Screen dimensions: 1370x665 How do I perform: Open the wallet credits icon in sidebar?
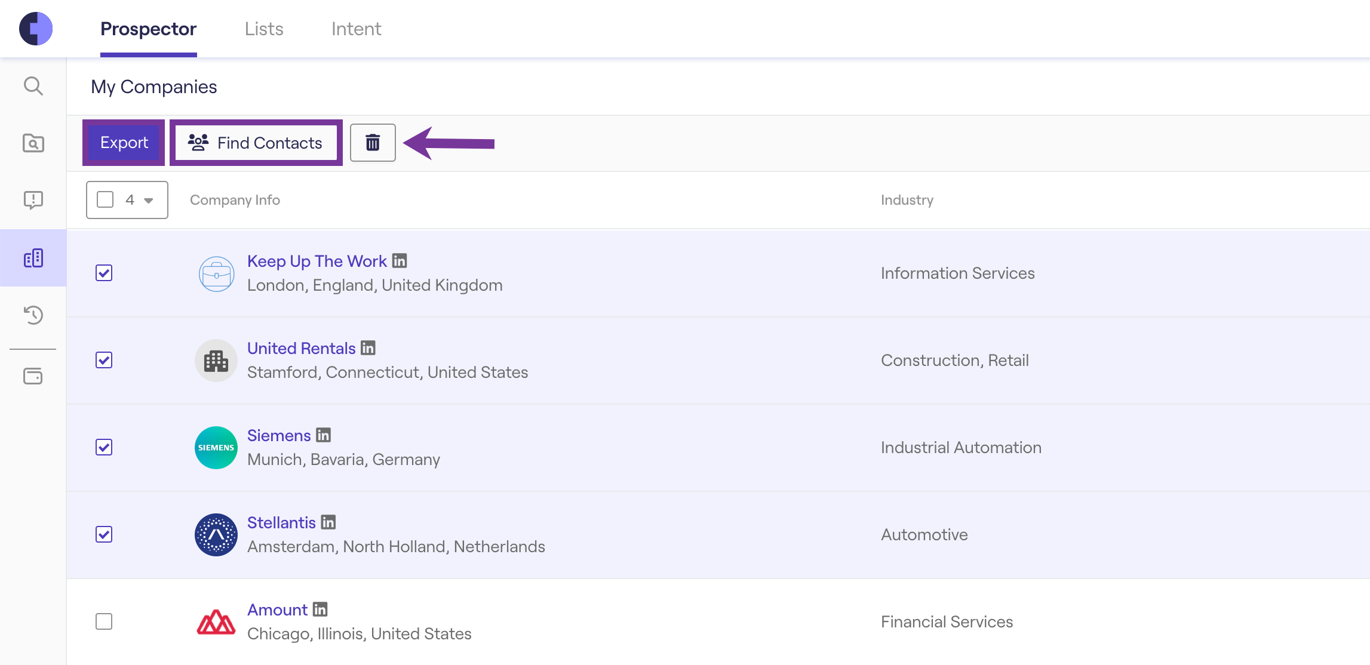tap(33, 376)
